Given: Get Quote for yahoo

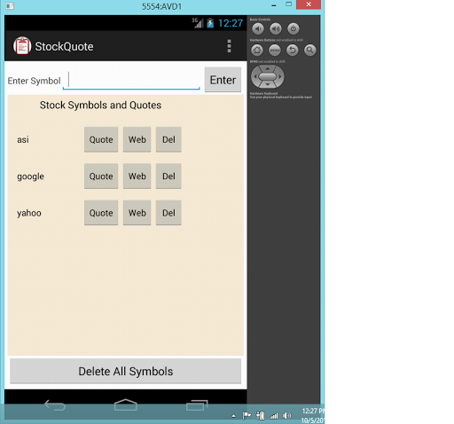Looking at the screenshot, I should (101, 213).
